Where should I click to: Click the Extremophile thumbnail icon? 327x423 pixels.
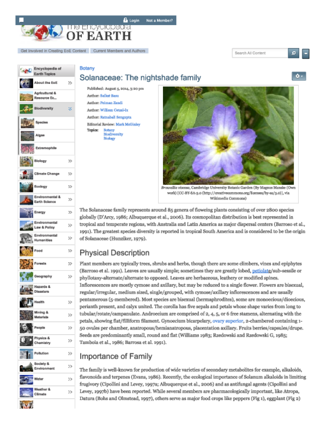(x=27, y=148)
